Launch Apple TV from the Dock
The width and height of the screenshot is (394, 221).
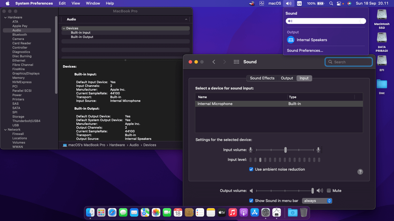click(222, 213)
